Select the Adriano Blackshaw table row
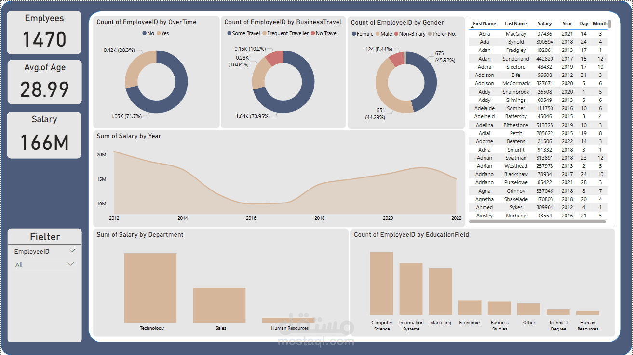Screen dimensions: 633x355 (x=538, y=174)
